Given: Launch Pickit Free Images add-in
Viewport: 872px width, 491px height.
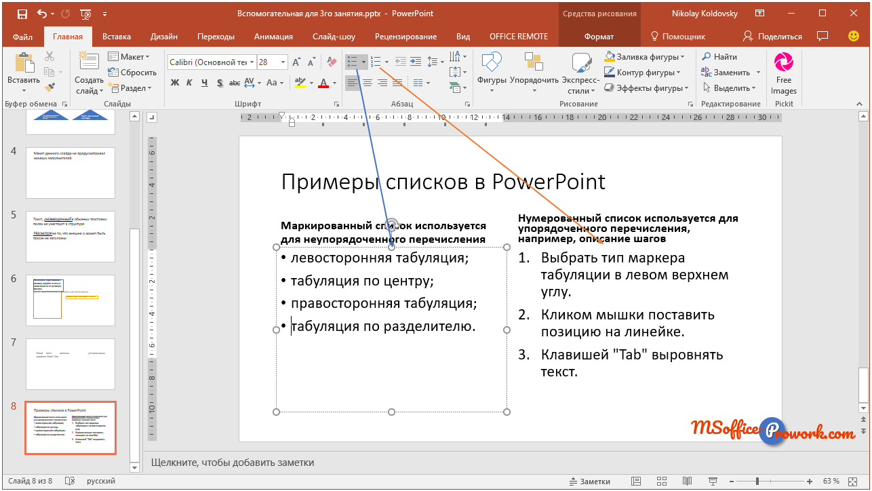Looking at the screenshot, I should coord(784,73).
